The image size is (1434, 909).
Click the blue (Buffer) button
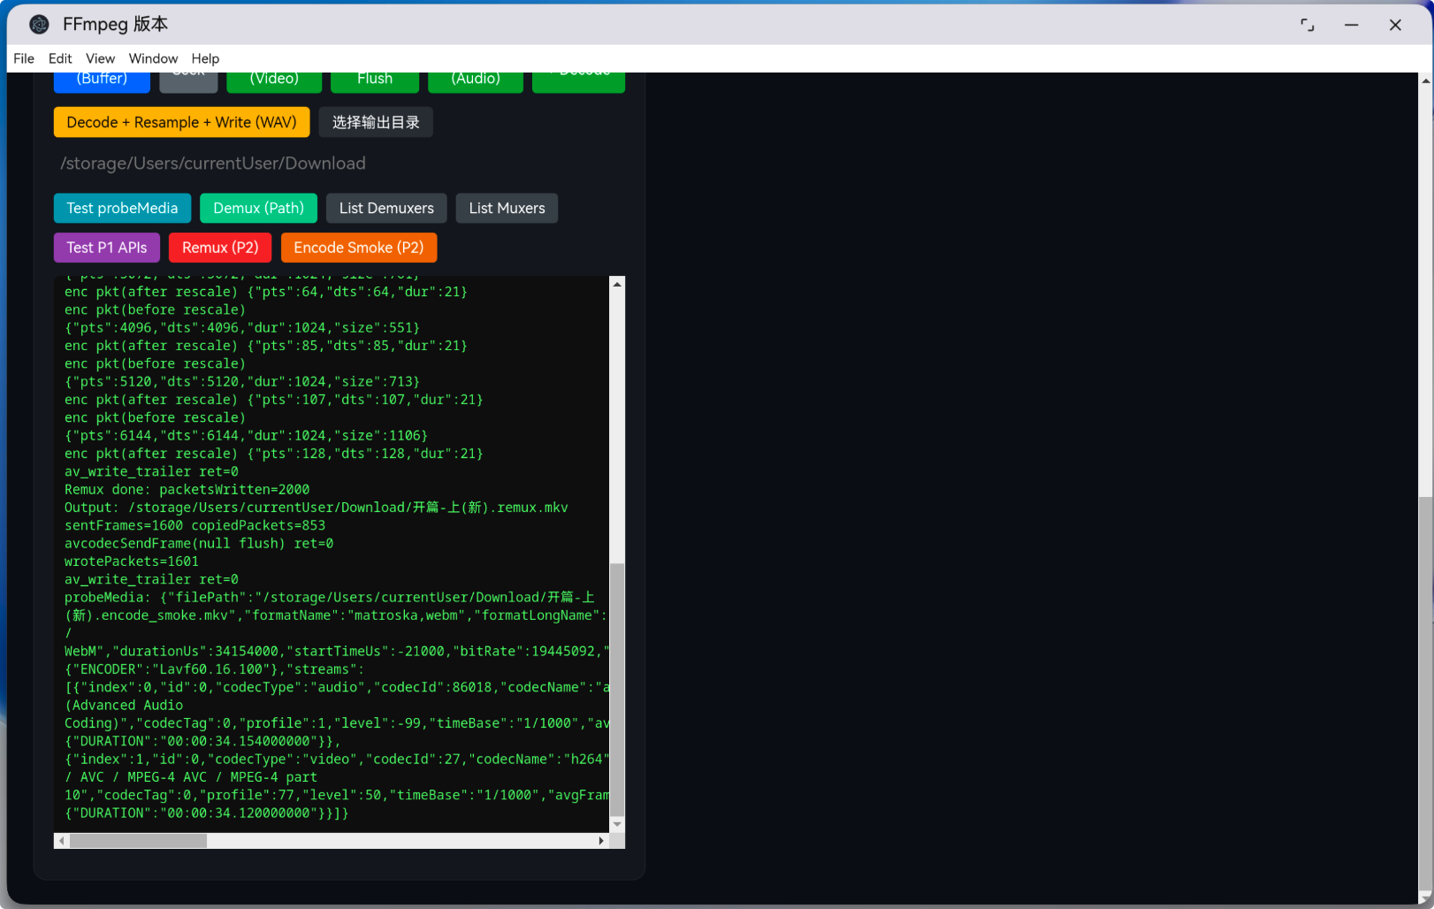pos(102,82)
